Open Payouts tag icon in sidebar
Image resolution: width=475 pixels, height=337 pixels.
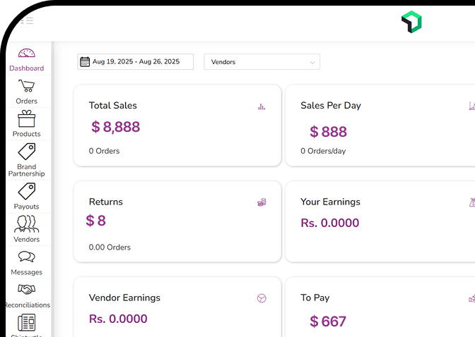(x=26, y=191)
